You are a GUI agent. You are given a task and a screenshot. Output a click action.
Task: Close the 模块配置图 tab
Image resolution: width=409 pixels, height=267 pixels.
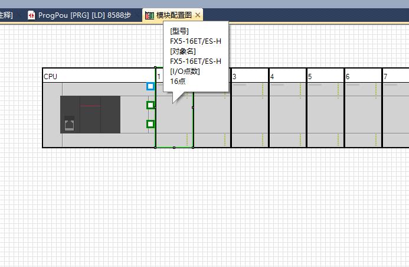point(198,15)
